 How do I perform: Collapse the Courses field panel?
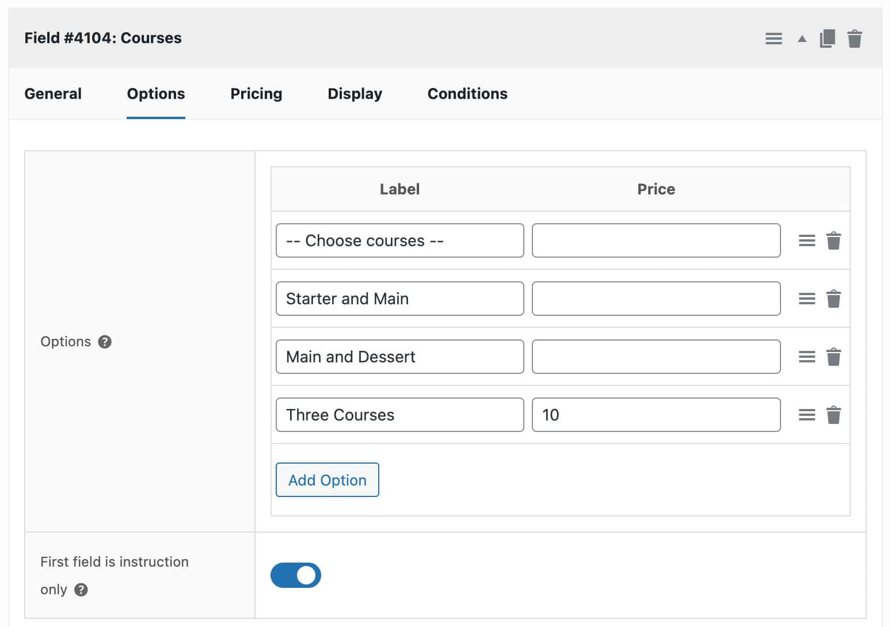802,39
